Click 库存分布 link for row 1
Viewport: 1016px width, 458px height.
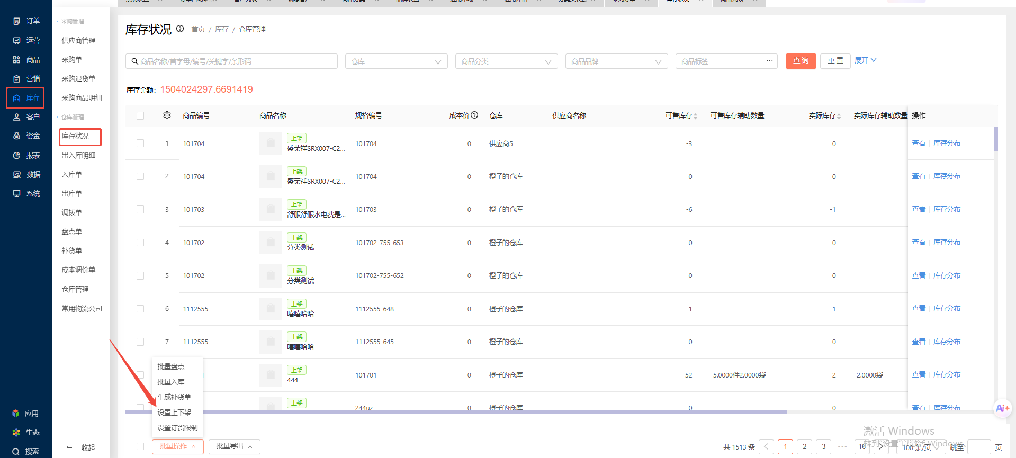point(947,143)
